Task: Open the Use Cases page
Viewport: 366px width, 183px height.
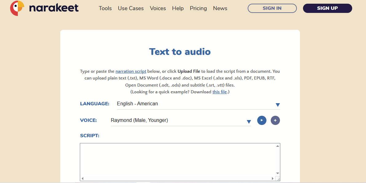Action: tap(131, 8)
